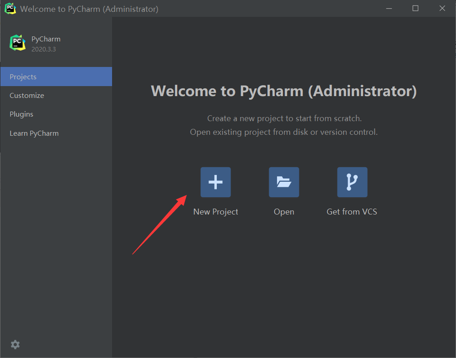This screenshot has width=456, height=358.
Task: Open the settings gear menu
Action: (x=15, y=345)
